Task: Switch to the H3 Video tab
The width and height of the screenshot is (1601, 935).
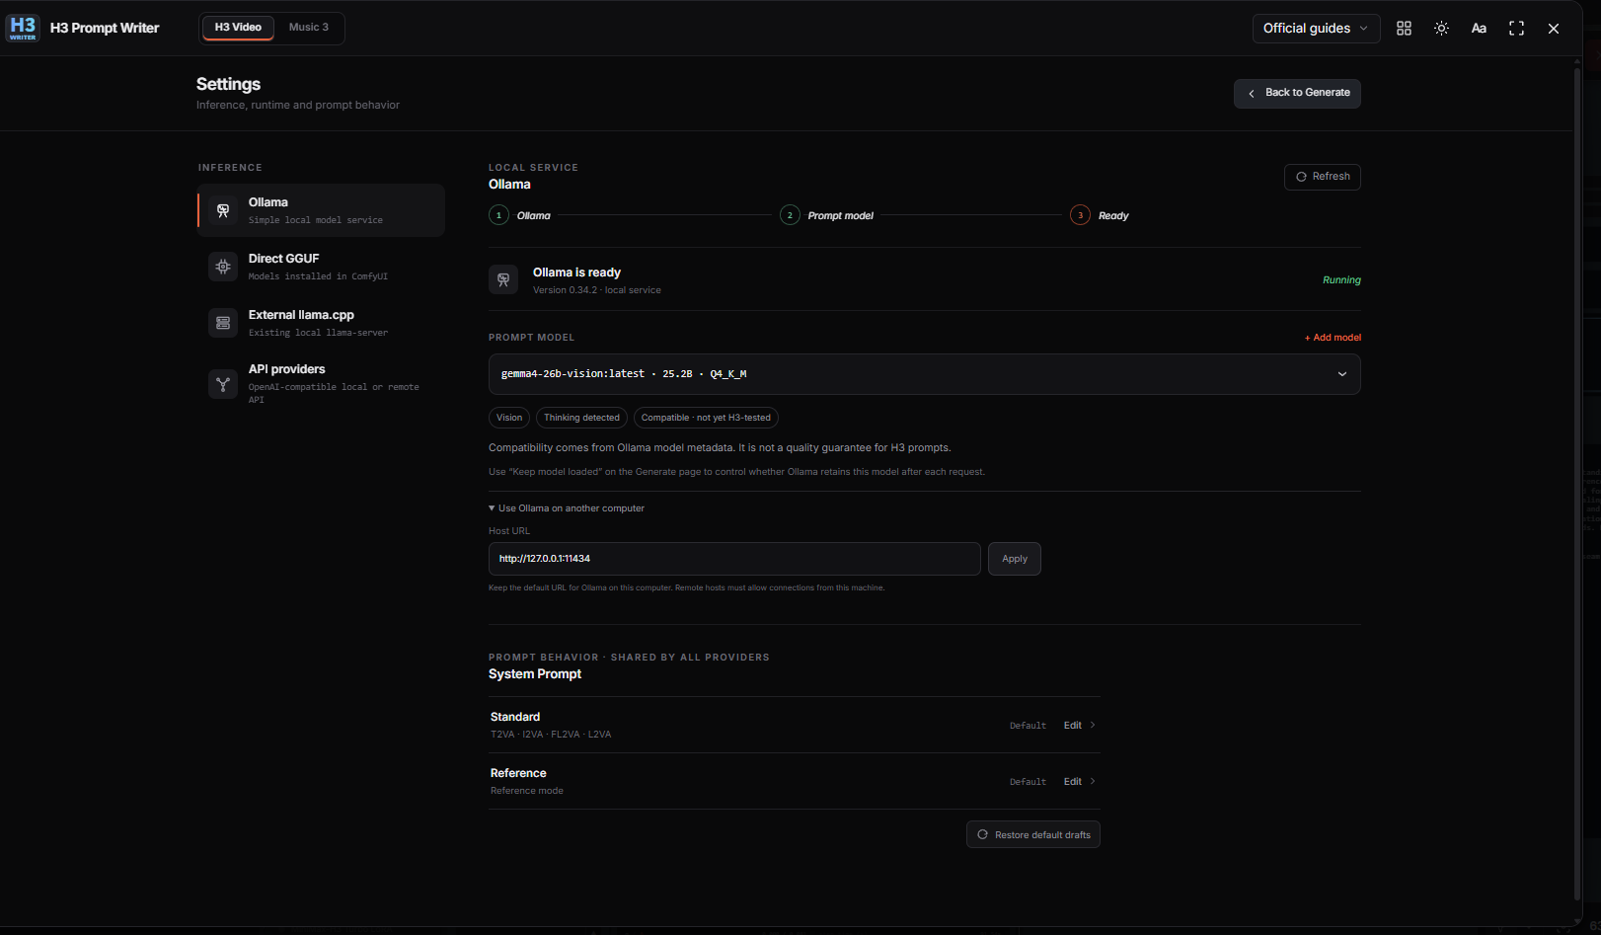Action: [238, 28]
